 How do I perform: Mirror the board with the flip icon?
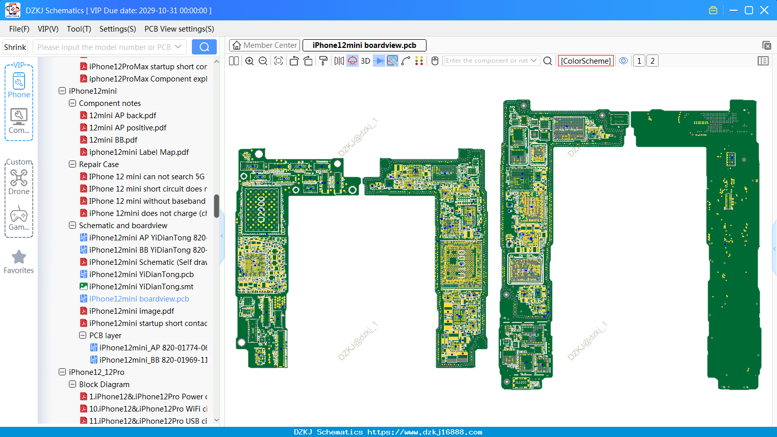[x=339, y=61]
